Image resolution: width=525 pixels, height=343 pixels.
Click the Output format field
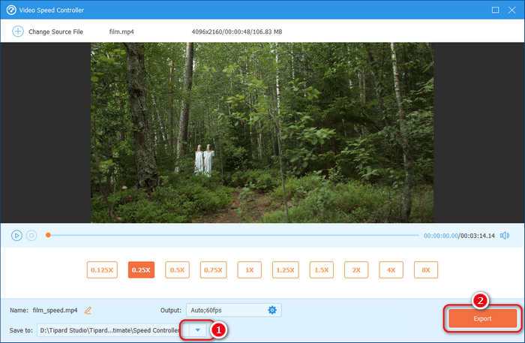pos(225,310)
